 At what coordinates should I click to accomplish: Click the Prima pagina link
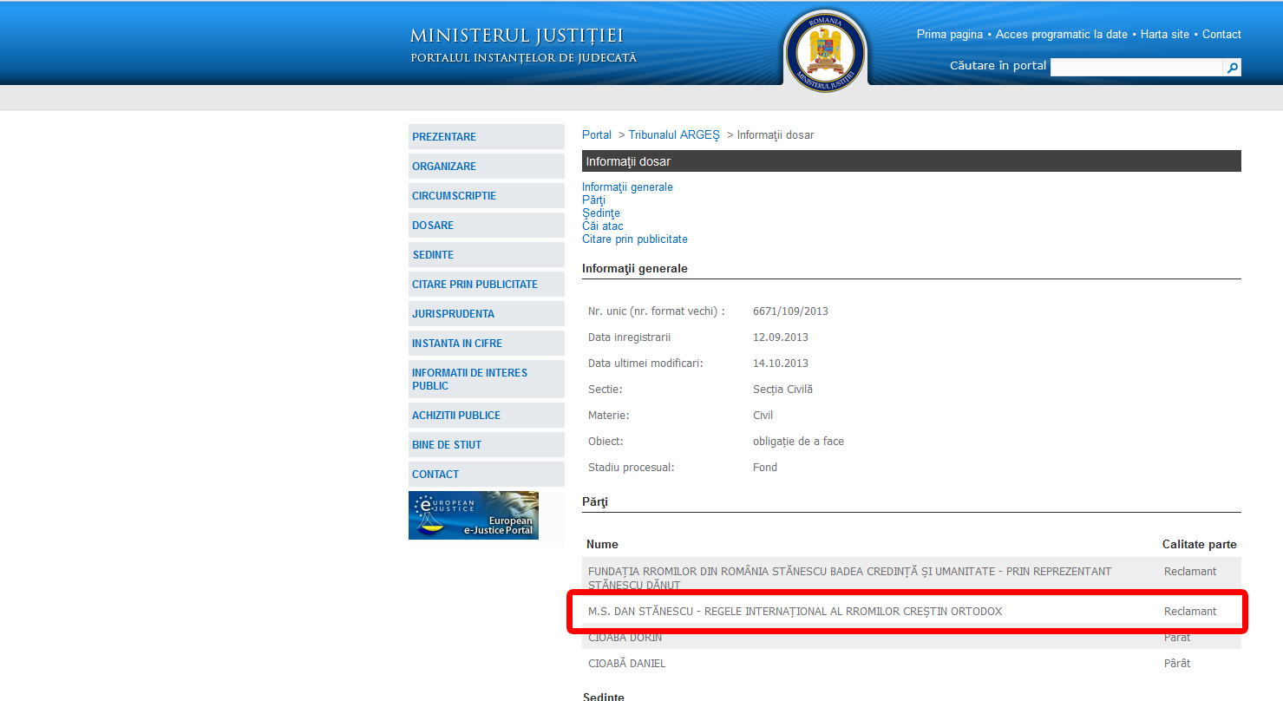pyautogui.click(x=948, y=34)
